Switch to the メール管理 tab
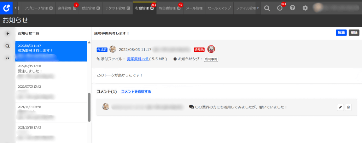Screen dimensions: 362x143 (194, 8)
